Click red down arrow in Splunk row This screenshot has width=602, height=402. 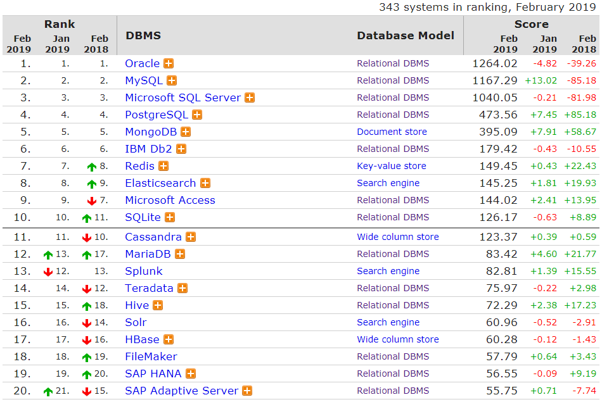[48, 272]
